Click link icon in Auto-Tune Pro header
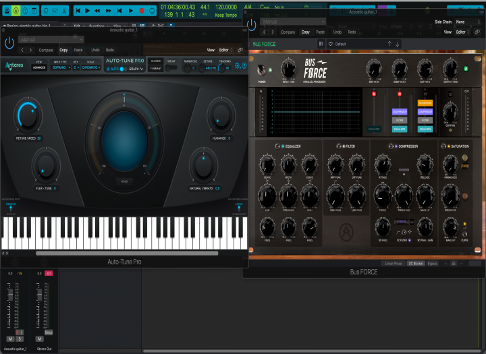Image resolution: width=486 pixels, height=354 pixels. click(240, 50)
